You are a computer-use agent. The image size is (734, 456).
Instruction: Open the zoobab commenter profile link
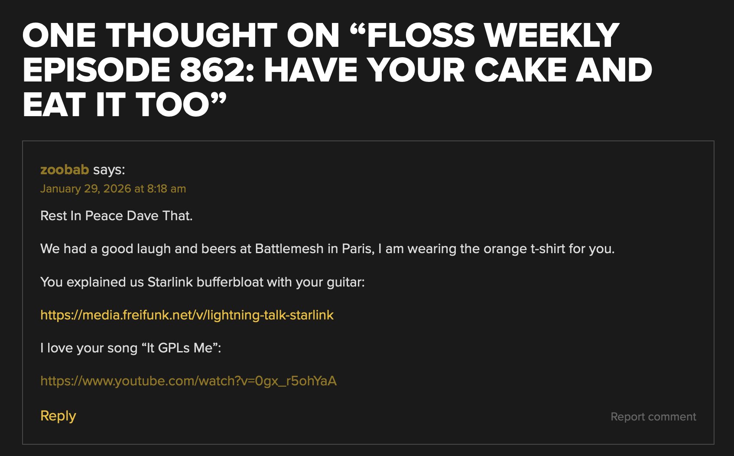pos(64,169)
